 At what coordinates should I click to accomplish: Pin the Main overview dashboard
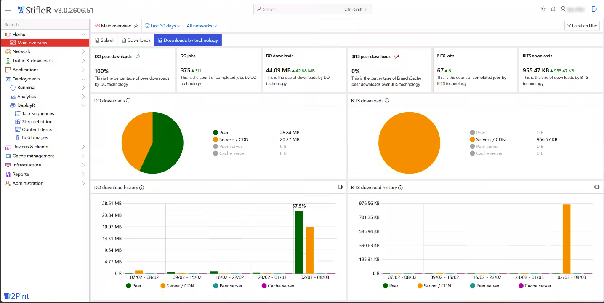click(x=136, y=26)
